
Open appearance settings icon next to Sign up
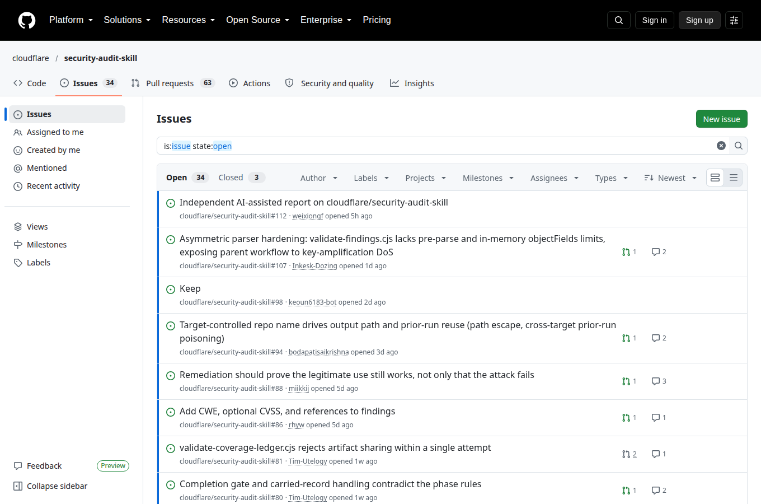click(x=734, y=20)
